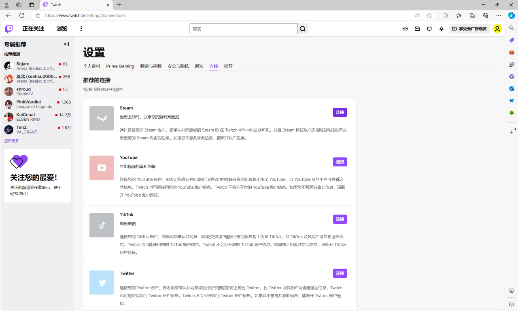Switch to Prime Gaming tab
Screen dimensions: 518x311
[120, 66]
